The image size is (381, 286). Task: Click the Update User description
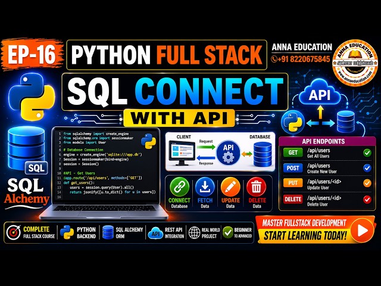tap(318, 188)
